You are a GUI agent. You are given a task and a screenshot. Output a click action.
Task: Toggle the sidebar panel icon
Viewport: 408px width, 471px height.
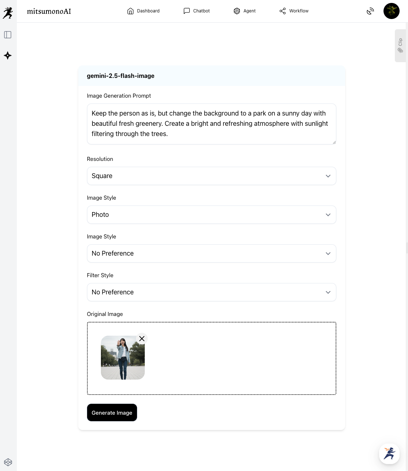click(8, 35)
